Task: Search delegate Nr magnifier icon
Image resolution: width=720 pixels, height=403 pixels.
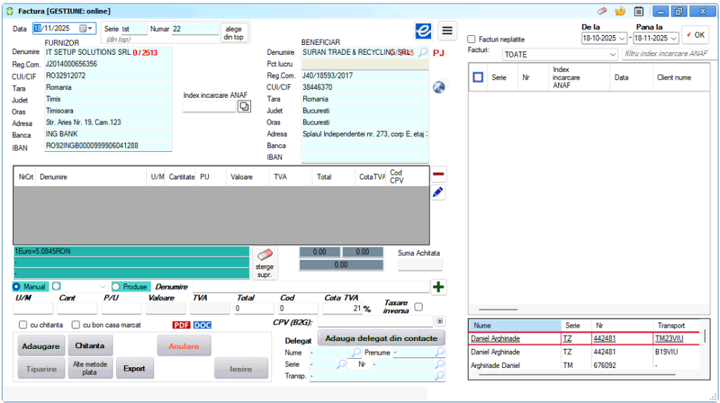Action: [440, 364]
